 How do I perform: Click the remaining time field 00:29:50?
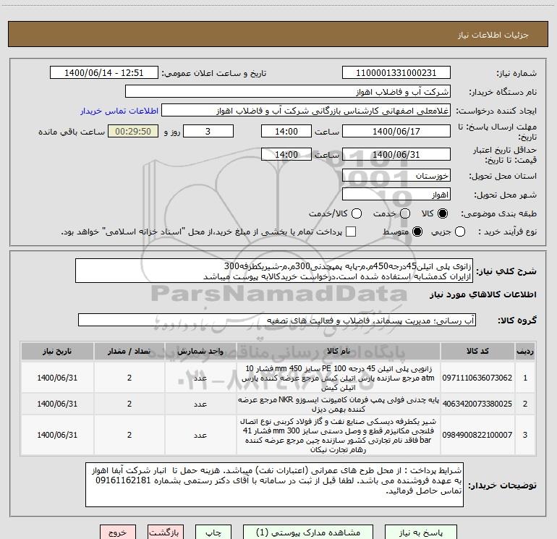pos(133,131)
